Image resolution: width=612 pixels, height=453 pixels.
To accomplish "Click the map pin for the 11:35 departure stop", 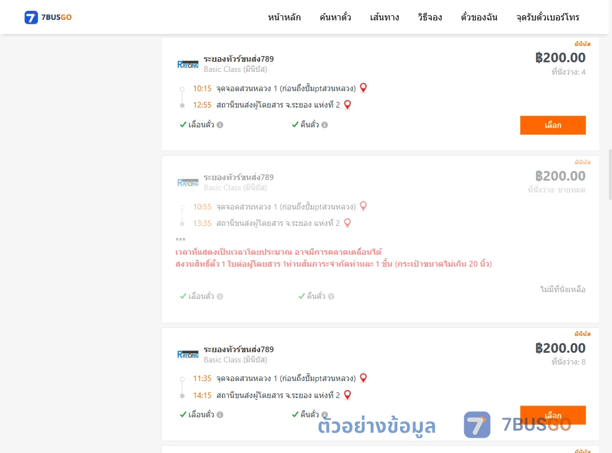I will click(363, 378).
